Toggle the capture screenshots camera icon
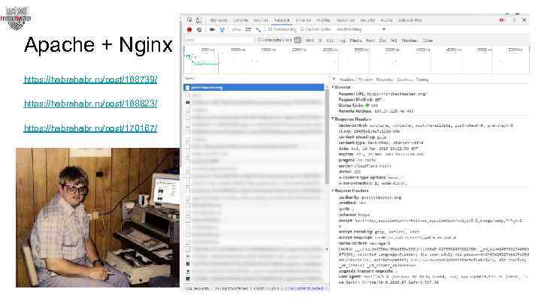This screenshot has height=304, width=541. tap(212, 29)
